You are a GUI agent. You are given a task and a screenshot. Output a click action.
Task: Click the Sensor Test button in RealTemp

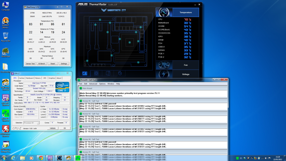pyautogui.click(x=30, y=64)
